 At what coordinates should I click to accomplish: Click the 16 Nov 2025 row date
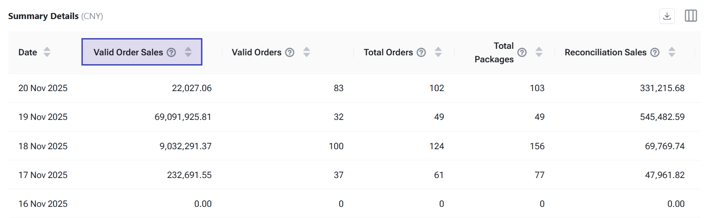pyautogui.click(x=43, y=204)
